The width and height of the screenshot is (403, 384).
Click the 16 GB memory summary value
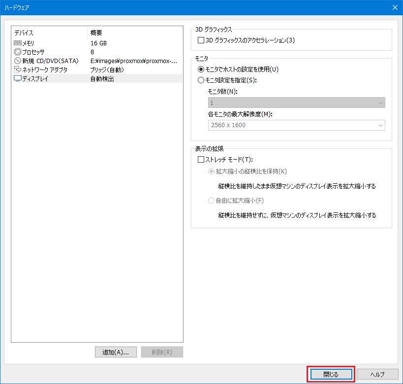[x=98, y=43]
